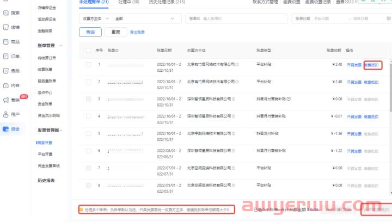Tick the checkbox for bill row 5
The width and height of the screenshot is (392, 222).
pyautogui.click(x=89, y=133)
